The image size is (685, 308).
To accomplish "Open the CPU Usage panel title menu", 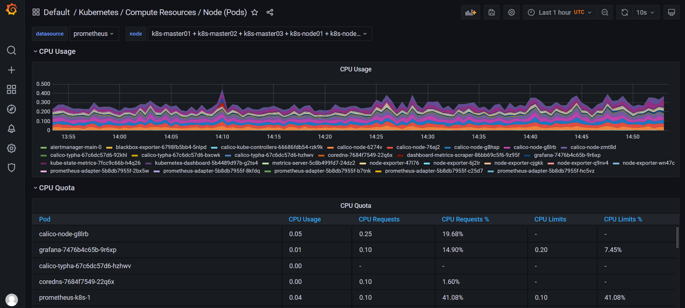I will [356, 69].
